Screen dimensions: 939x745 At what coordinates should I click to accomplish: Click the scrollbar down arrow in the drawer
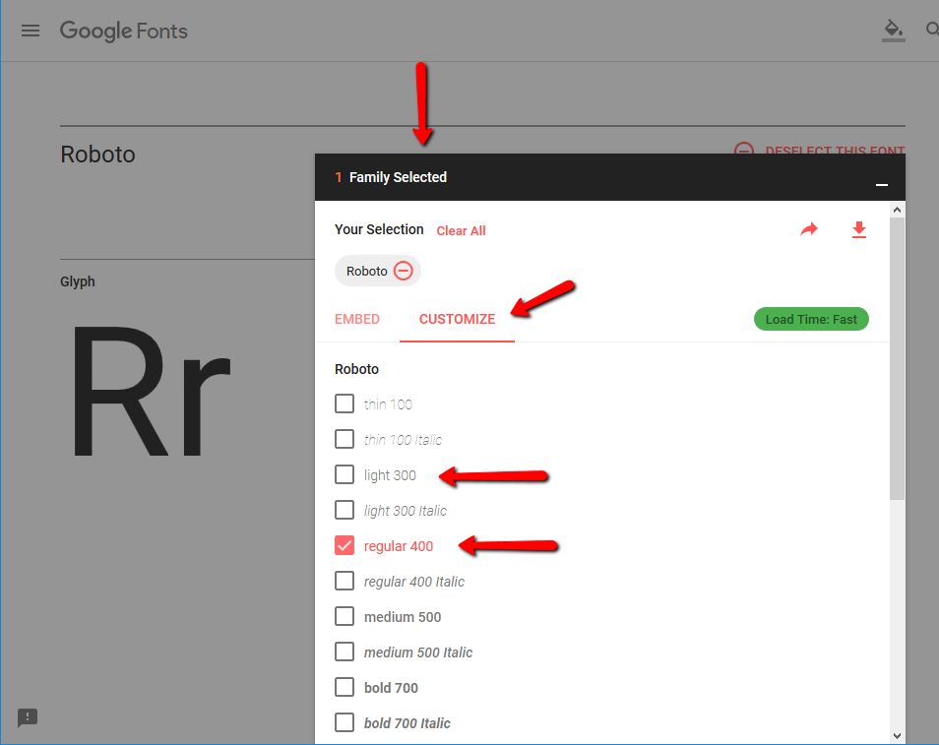click(897, 736)
